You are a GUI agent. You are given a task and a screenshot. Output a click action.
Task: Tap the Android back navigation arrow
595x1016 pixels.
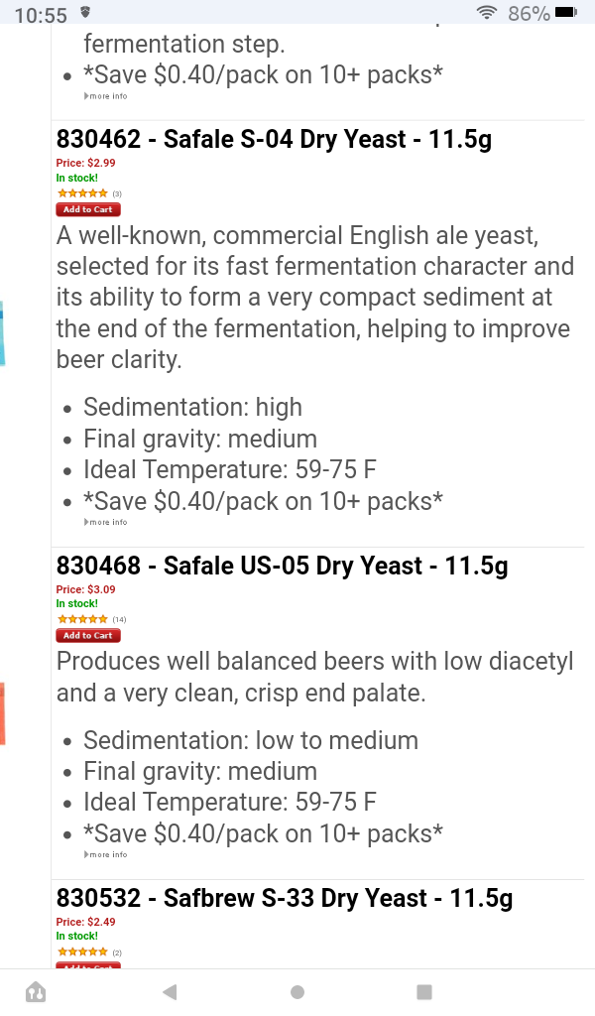click(170, 991)
